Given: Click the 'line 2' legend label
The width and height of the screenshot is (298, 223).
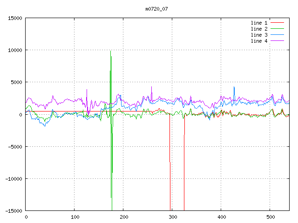Looking at the screenshot, I should (259, 29).
